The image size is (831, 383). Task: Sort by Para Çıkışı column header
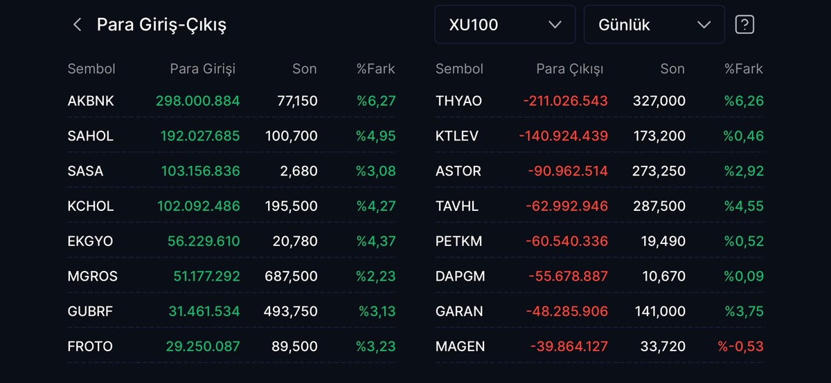click(x=570, y=68)
